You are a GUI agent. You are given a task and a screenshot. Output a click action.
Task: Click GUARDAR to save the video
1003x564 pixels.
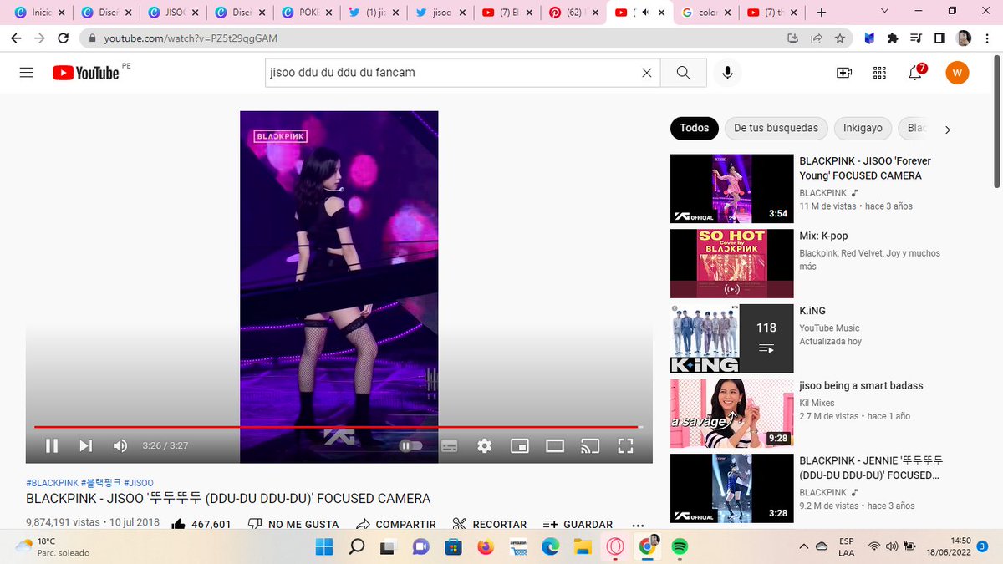tap(578, 525)
